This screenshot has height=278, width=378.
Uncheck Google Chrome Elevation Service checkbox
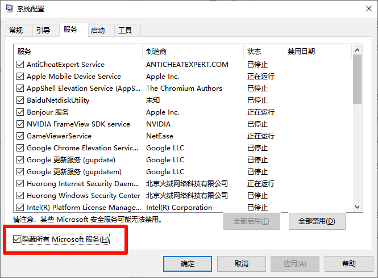(20, 148)
